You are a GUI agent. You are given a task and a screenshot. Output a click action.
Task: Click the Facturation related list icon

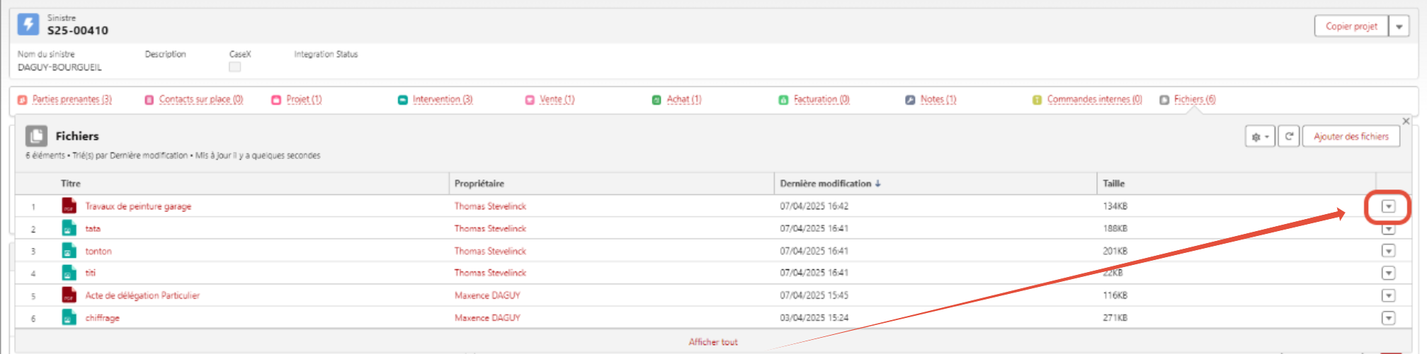783,100
